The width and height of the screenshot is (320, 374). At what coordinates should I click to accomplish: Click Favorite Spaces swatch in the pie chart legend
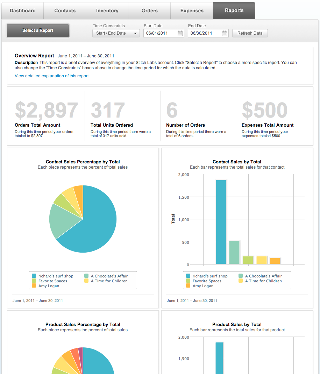(34, 281)
